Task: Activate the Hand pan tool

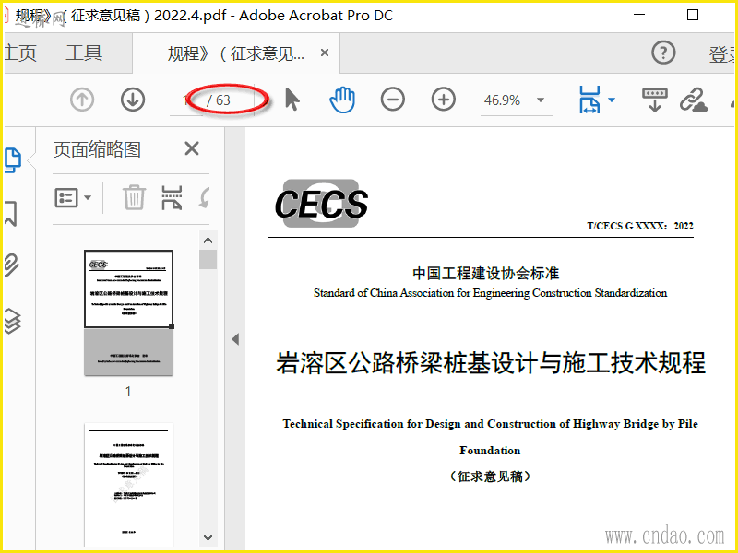Action: pyautogui.click(x=342, y=100)
